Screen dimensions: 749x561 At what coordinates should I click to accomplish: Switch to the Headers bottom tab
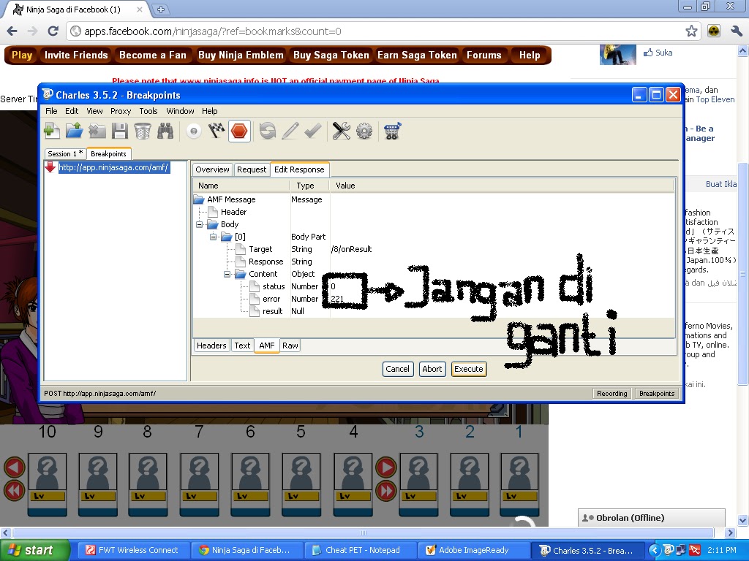[x=211, y=346]
